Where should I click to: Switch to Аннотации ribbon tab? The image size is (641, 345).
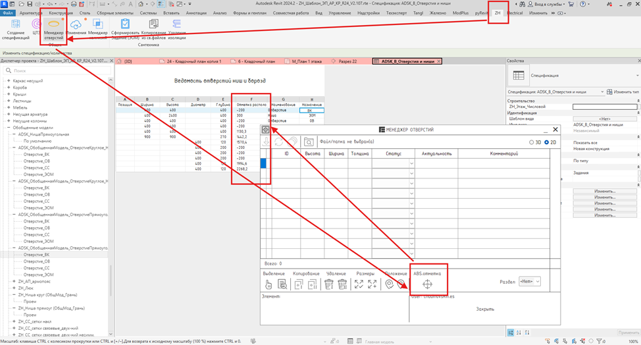point(196,13)
